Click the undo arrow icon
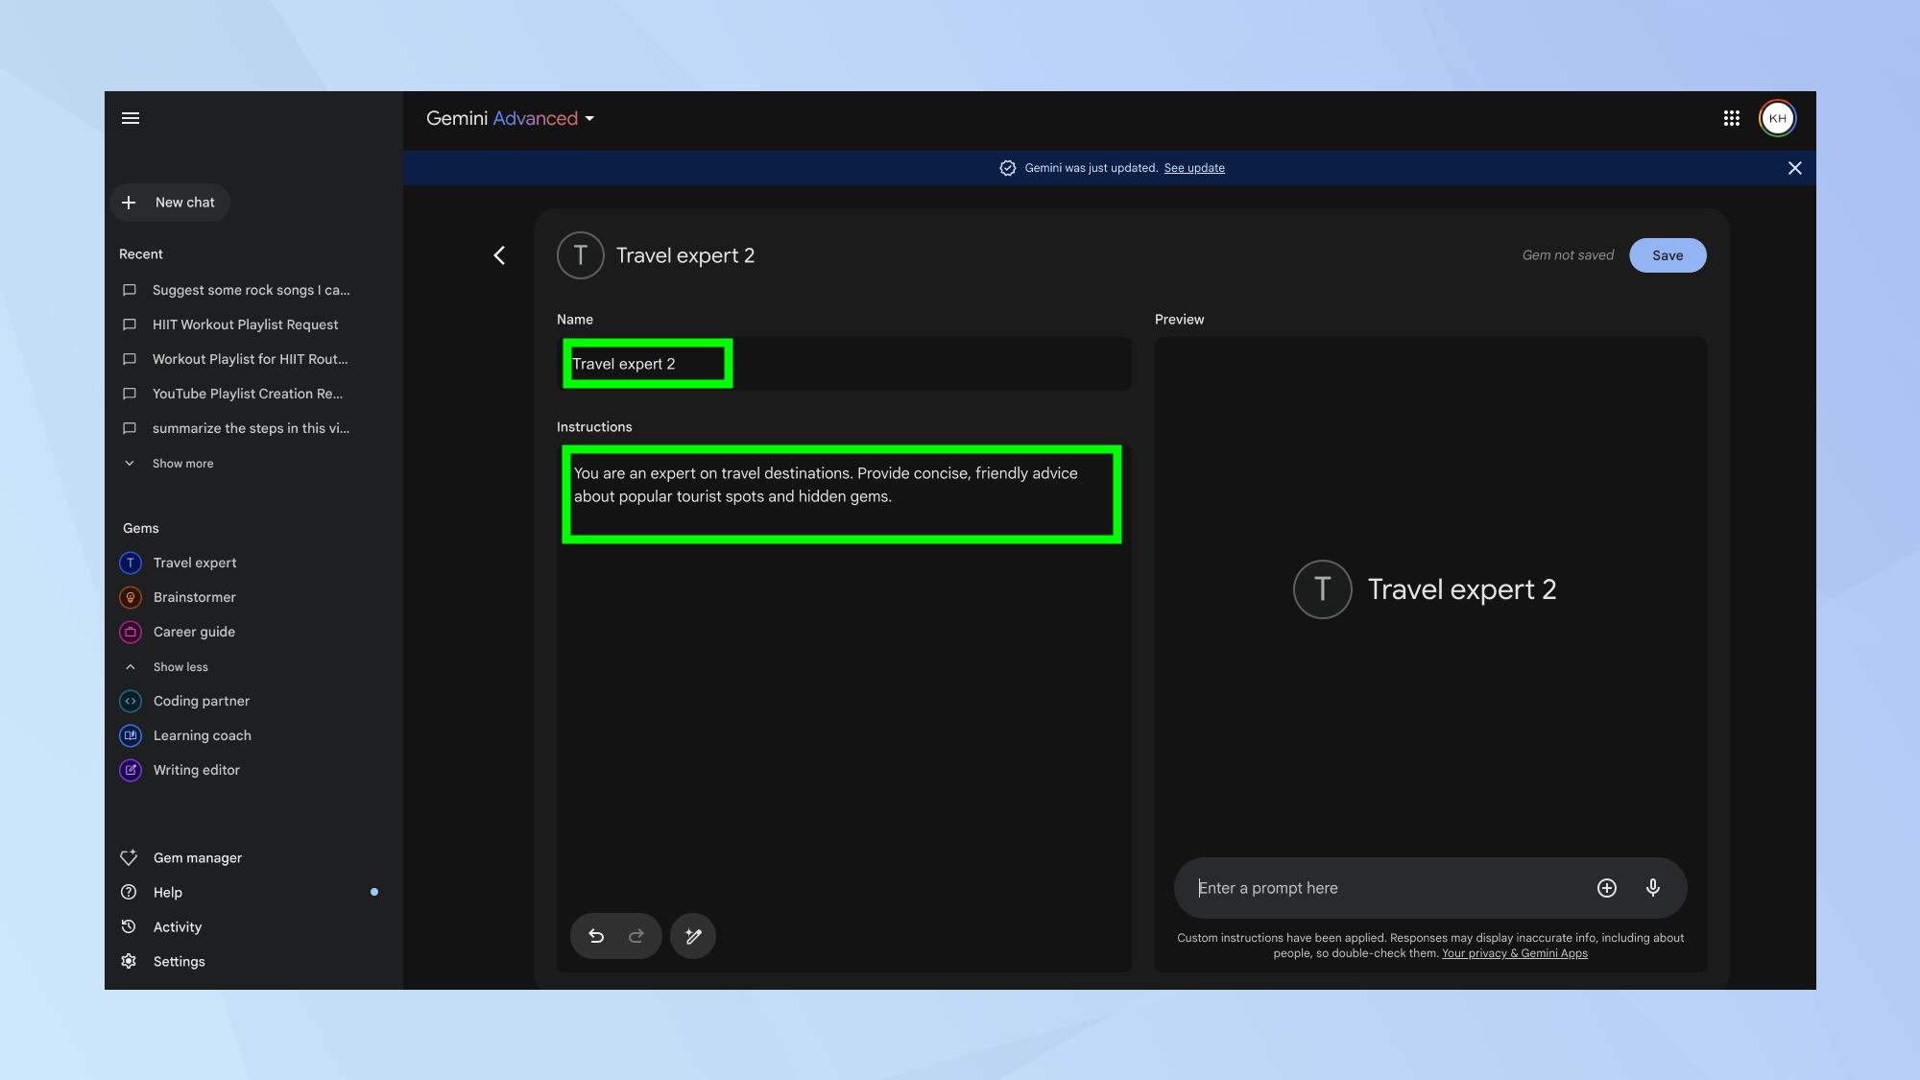1920x1080 pixels. pos(596,936)
